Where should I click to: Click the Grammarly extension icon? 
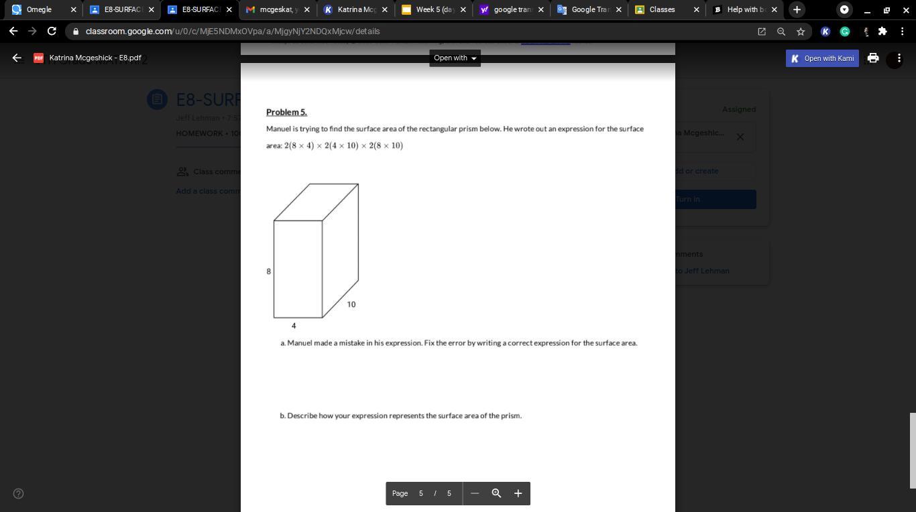coord(845,31)
